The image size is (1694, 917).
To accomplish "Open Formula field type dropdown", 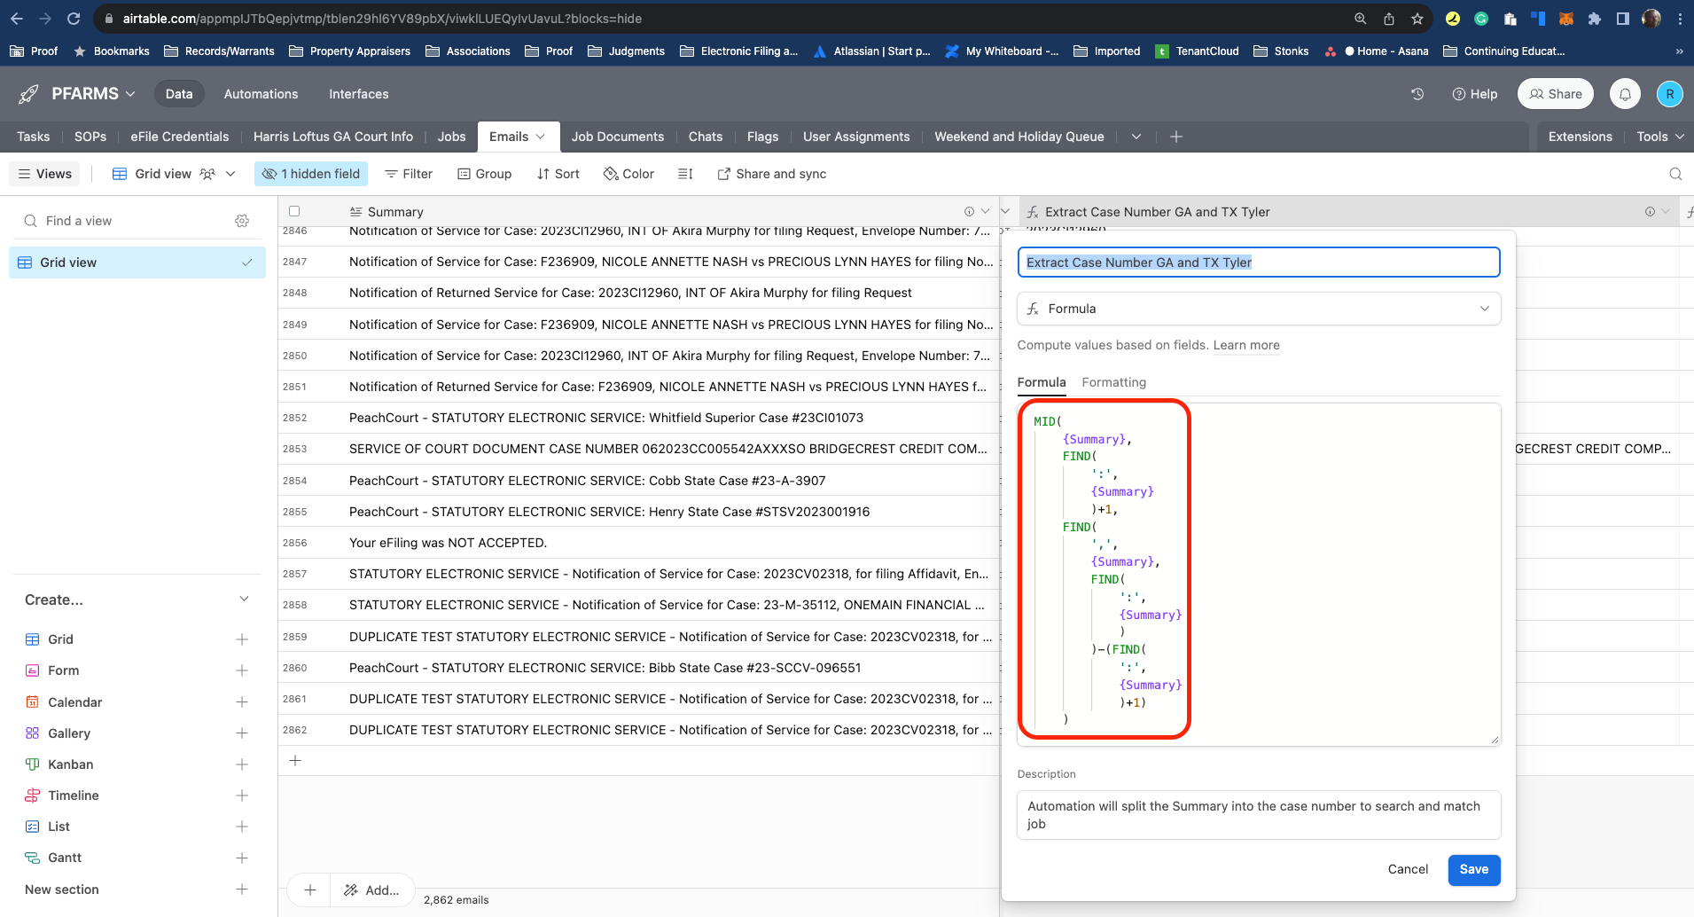I will tap(1259, 309).
